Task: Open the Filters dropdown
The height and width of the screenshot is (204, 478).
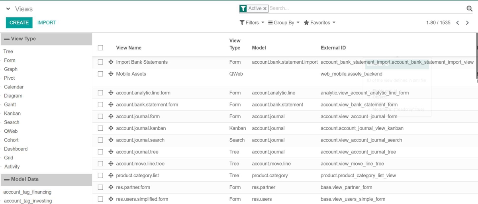Action: click(x=252, y=23)
